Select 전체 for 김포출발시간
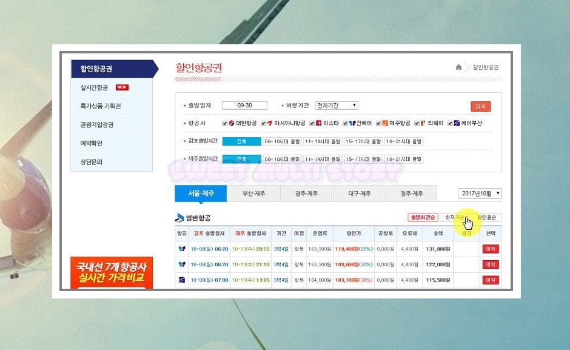Viewport: 570px width, 350px height. point(241,141)
